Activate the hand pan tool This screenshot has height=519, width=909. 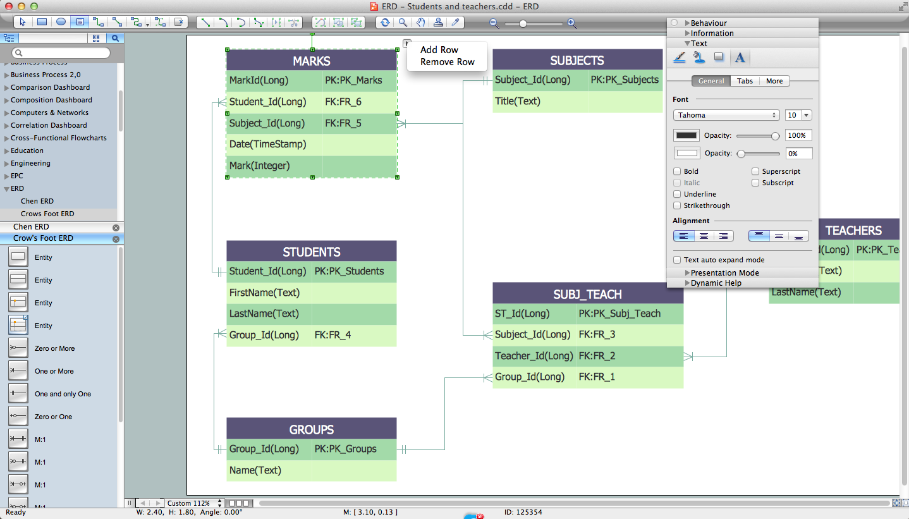tap(420, 23)
